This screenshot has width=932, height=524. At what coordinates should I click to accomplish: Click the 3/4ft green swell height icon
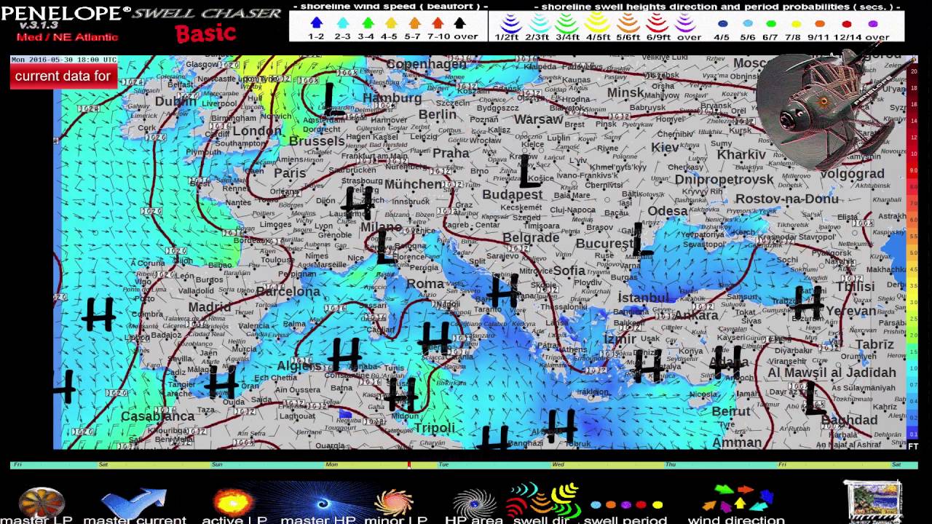[567, 23]
